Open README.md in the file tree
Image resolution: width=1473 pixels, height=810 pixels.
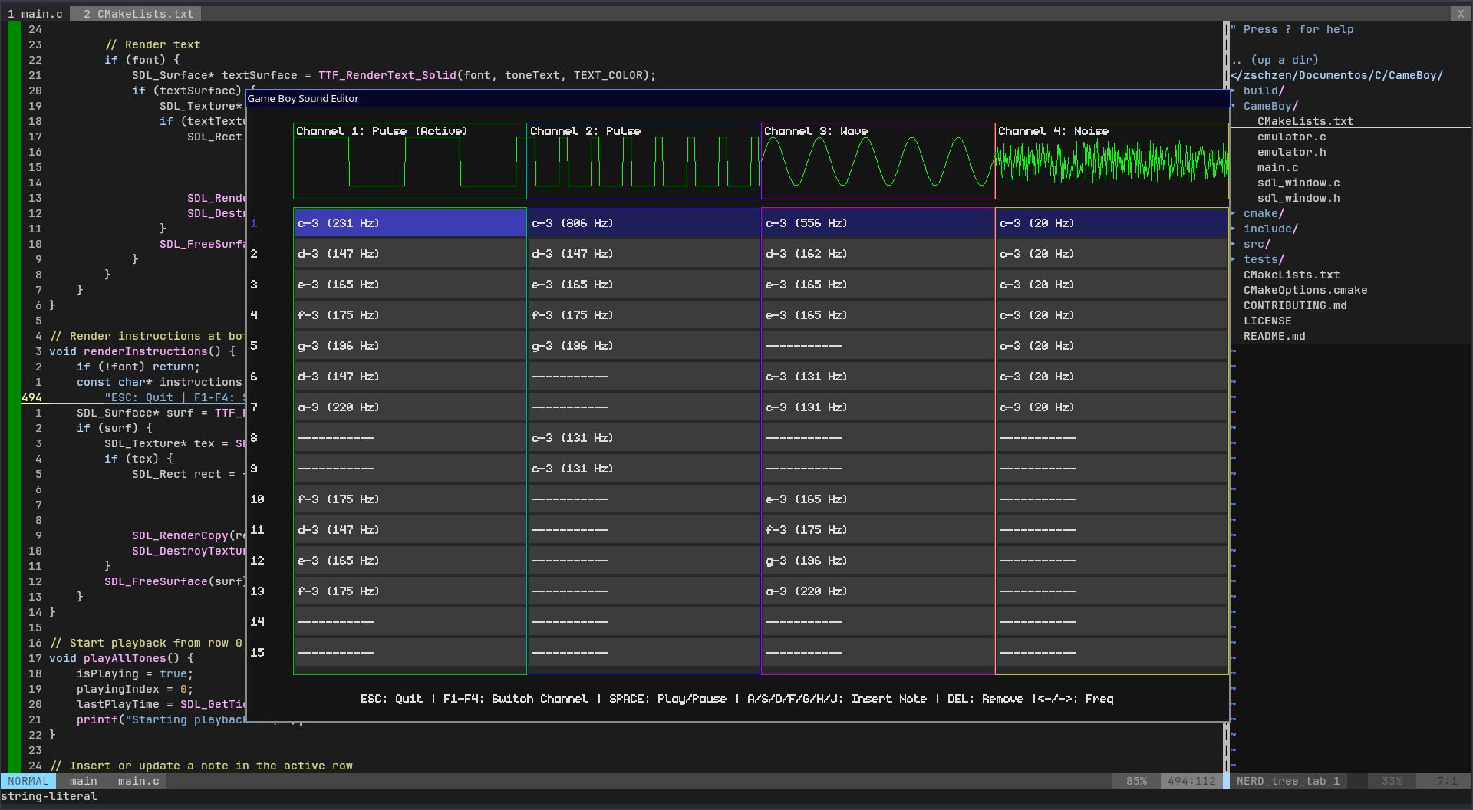coord(1274,336)
